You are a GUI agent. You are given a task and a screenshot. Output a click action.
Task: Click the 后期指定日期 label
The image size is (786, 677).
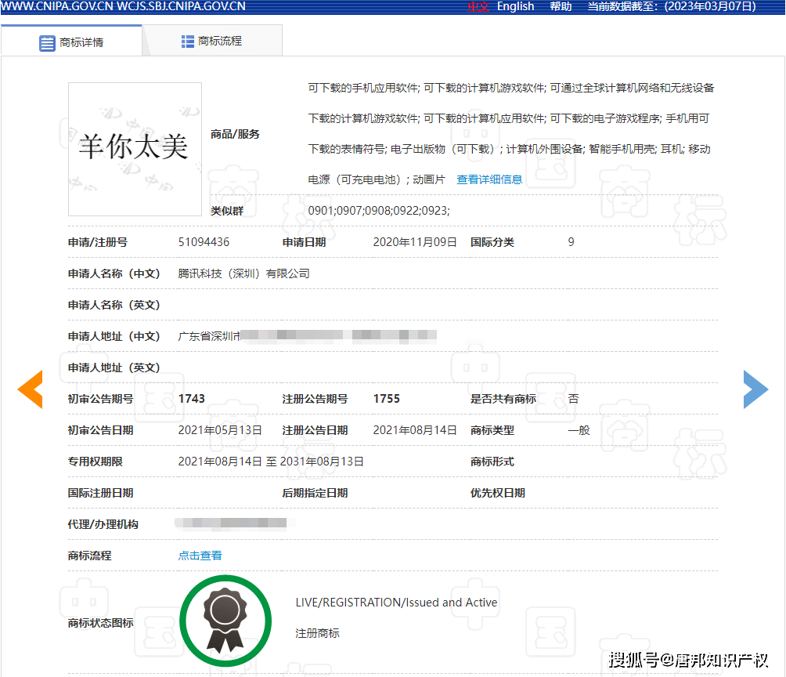315,493
